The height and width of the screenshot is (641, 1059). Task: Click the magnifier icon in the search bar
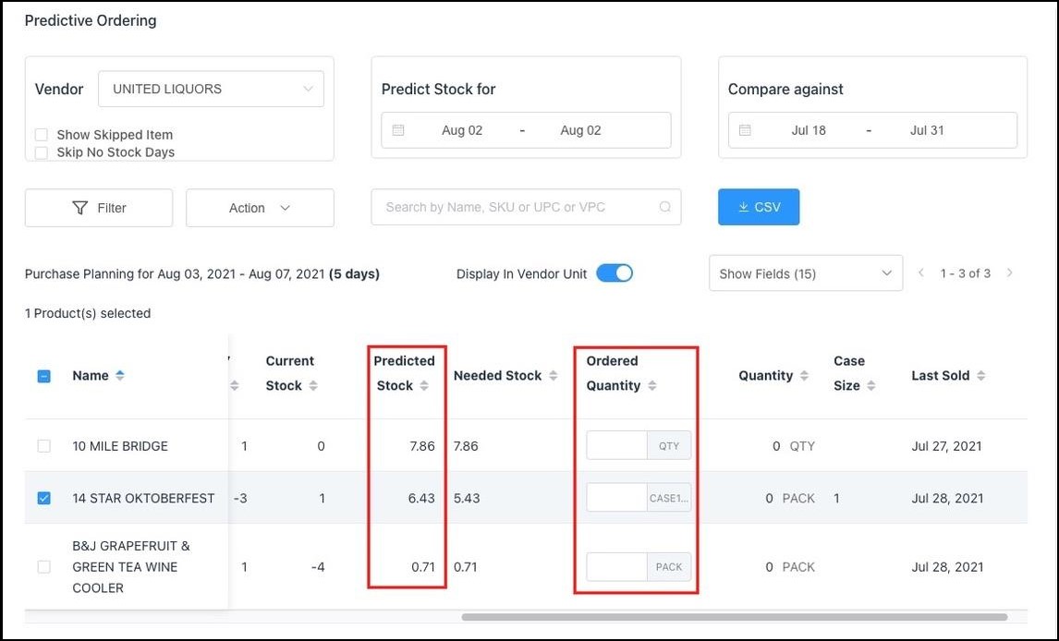[x=664, y=206]
